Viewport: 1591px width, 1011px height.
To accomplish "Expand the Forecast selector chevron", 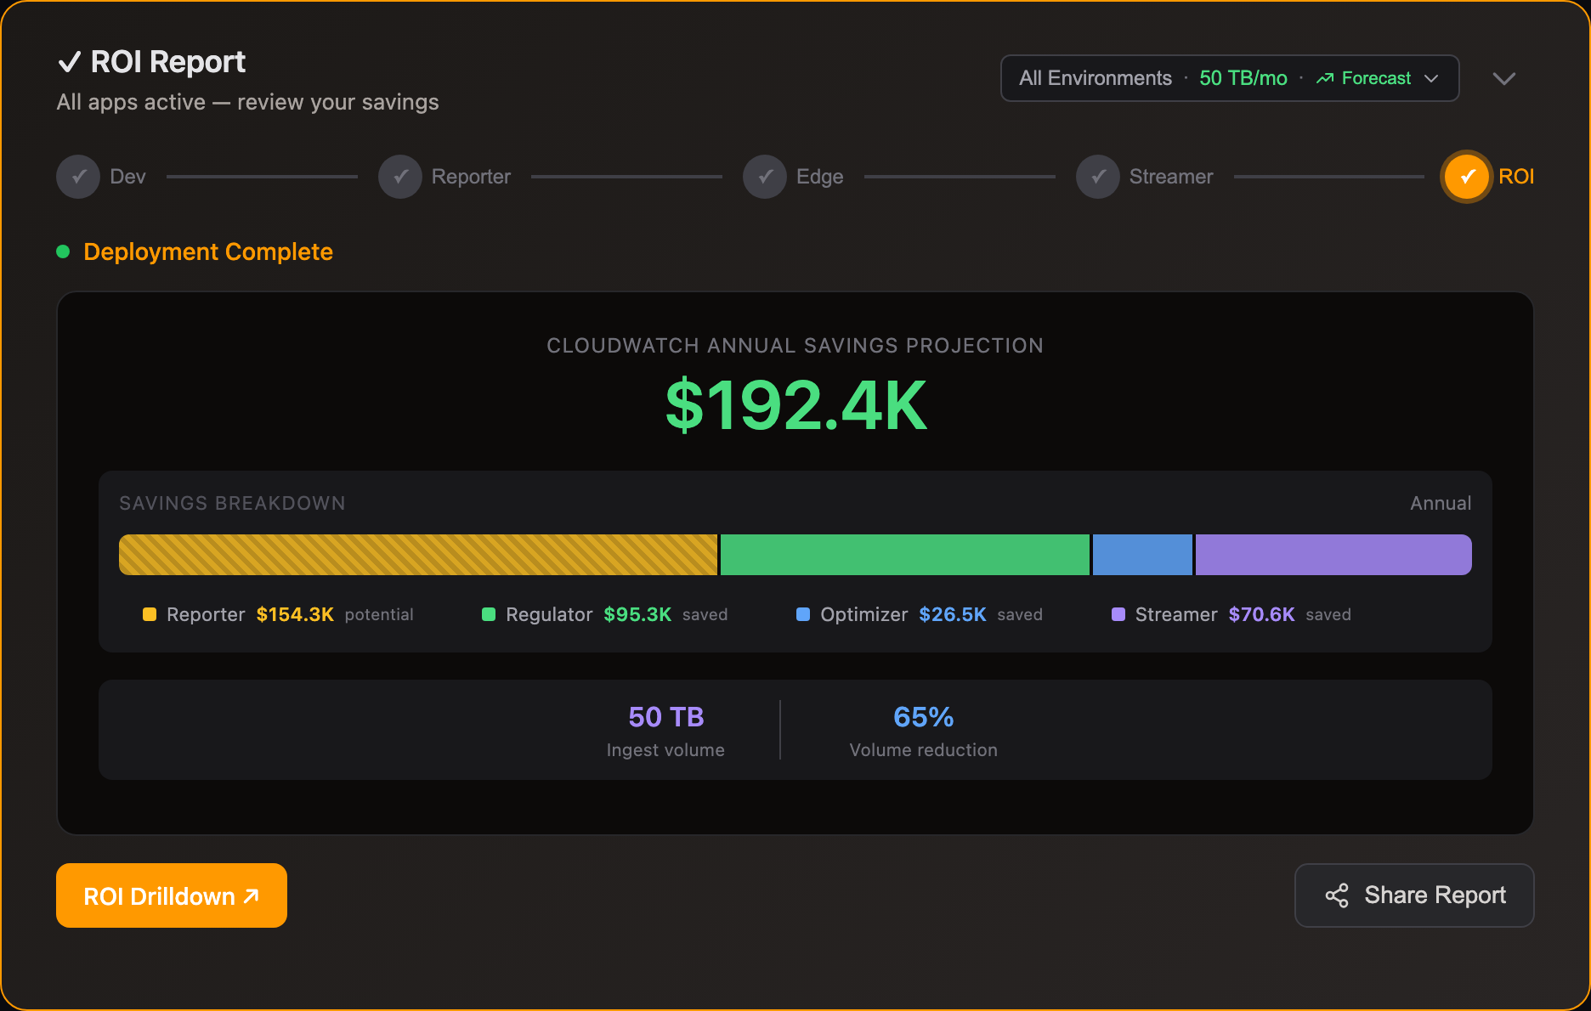I will point(1432,78).
